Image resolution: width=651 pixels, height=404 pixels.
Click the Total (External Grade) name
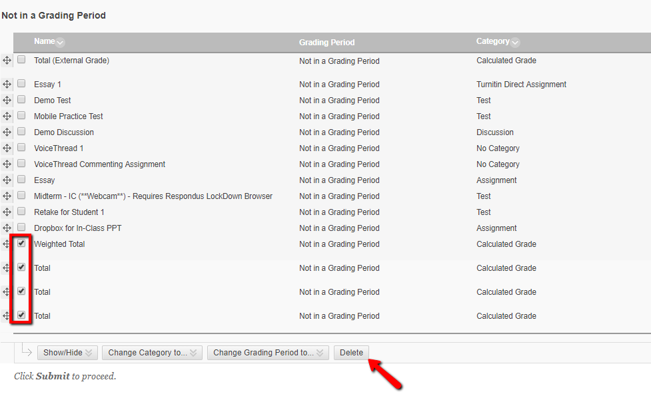click(x=71, y=61)
